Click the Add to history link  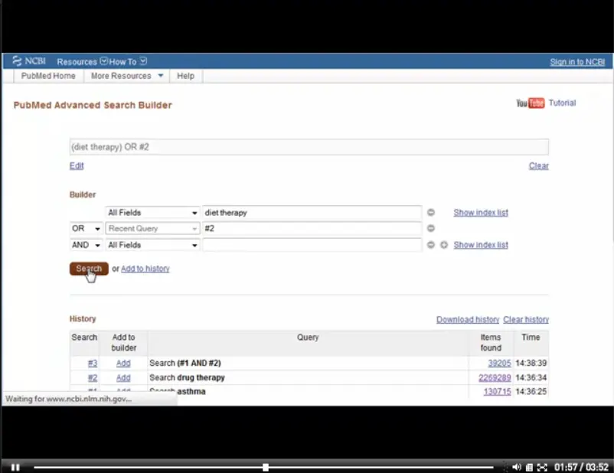[145, 269]
